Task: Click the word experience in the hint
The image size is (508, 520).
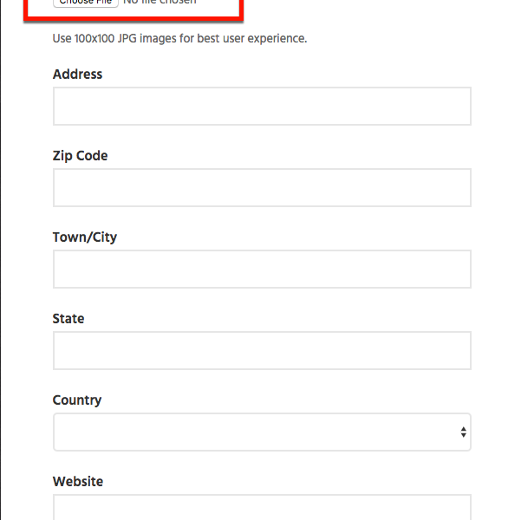Action: pos(276,39)
